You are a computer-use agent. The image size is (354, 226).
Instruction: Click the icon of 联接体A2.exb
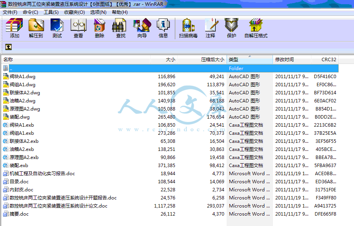[x=6, y=141]
